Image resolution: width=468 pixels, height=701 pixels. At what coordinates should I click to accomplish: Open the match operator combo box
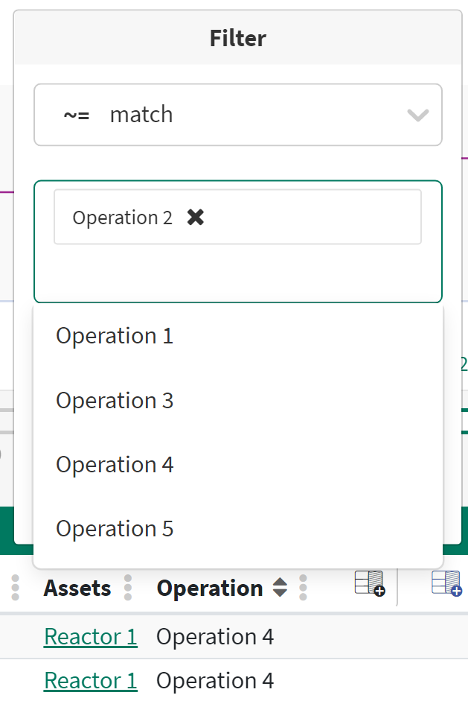[238, 115]
